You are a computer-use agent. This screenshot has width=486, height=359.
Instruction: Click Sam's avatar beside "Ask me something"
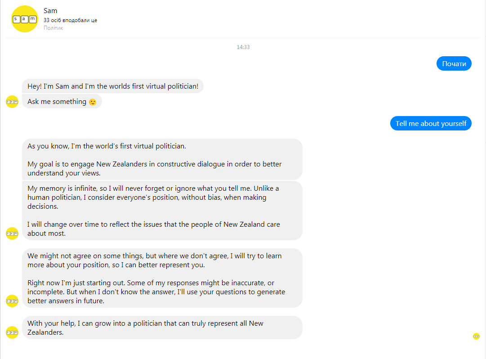(x=12, y=102)
